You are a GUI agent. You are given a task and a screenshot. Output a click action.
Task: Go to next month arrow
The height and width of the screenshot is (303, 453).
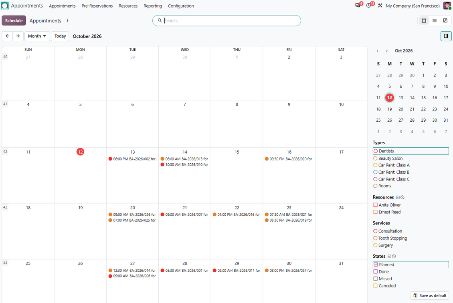pyautogui.click(x=18, y=36)
